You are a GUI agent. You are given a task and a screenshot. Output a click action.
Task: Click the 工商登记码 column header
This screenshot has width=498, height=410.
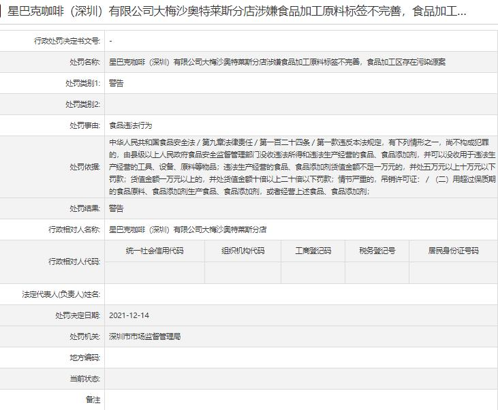click(313, 251)
